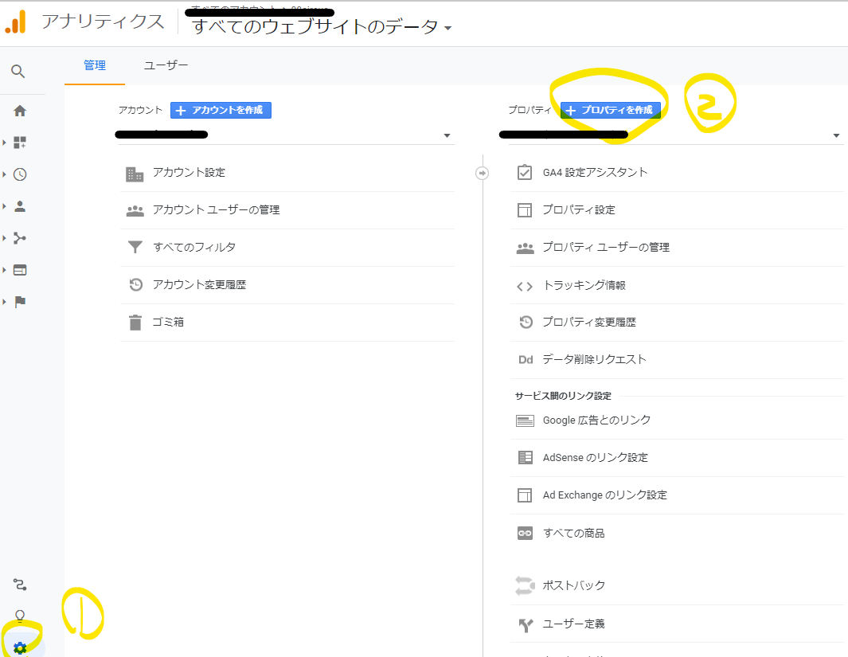This screenshot has width=848, height=657.
Task: Click the プロパティを作成 button
Action: tap(611, 111)
